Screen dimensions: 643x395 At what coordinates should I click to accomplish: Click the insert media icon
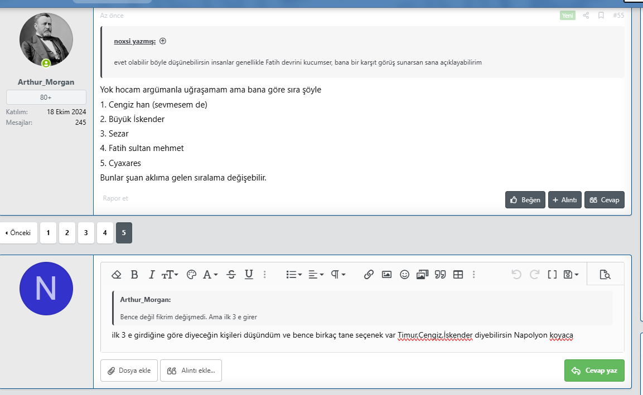422,275
